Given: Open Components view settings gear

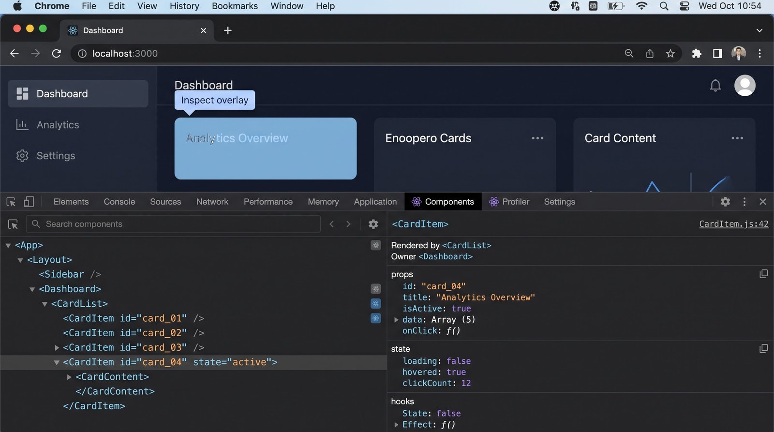Looking at the screenshot, I should (373, 224).
